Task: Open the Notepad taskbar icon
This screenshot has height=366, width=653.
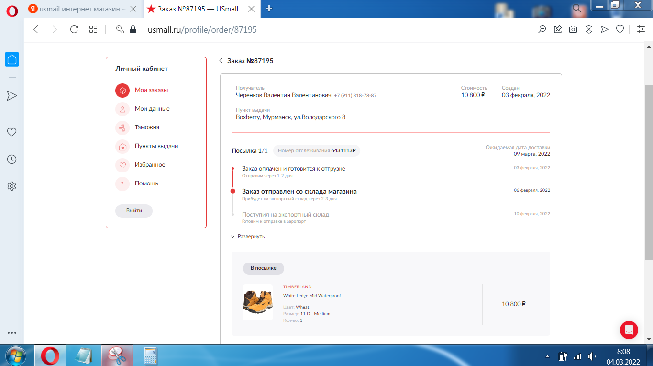Action: tap(84, 355)
